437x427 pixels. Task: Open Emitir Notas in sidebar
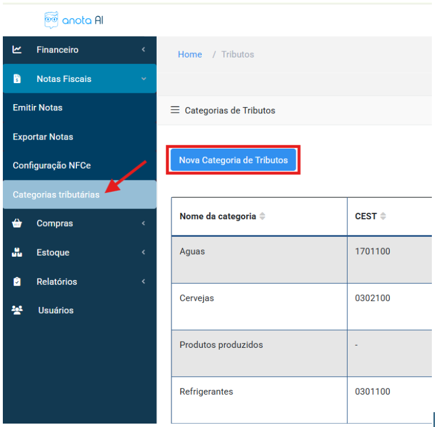coord(38,108)
